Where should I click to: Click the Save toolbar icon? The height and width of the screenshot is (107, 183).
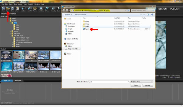[12, 9]
